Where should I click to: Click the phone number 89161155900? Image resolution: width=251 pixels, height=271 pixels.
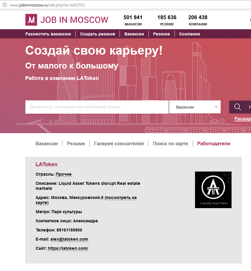coord(69,230)
